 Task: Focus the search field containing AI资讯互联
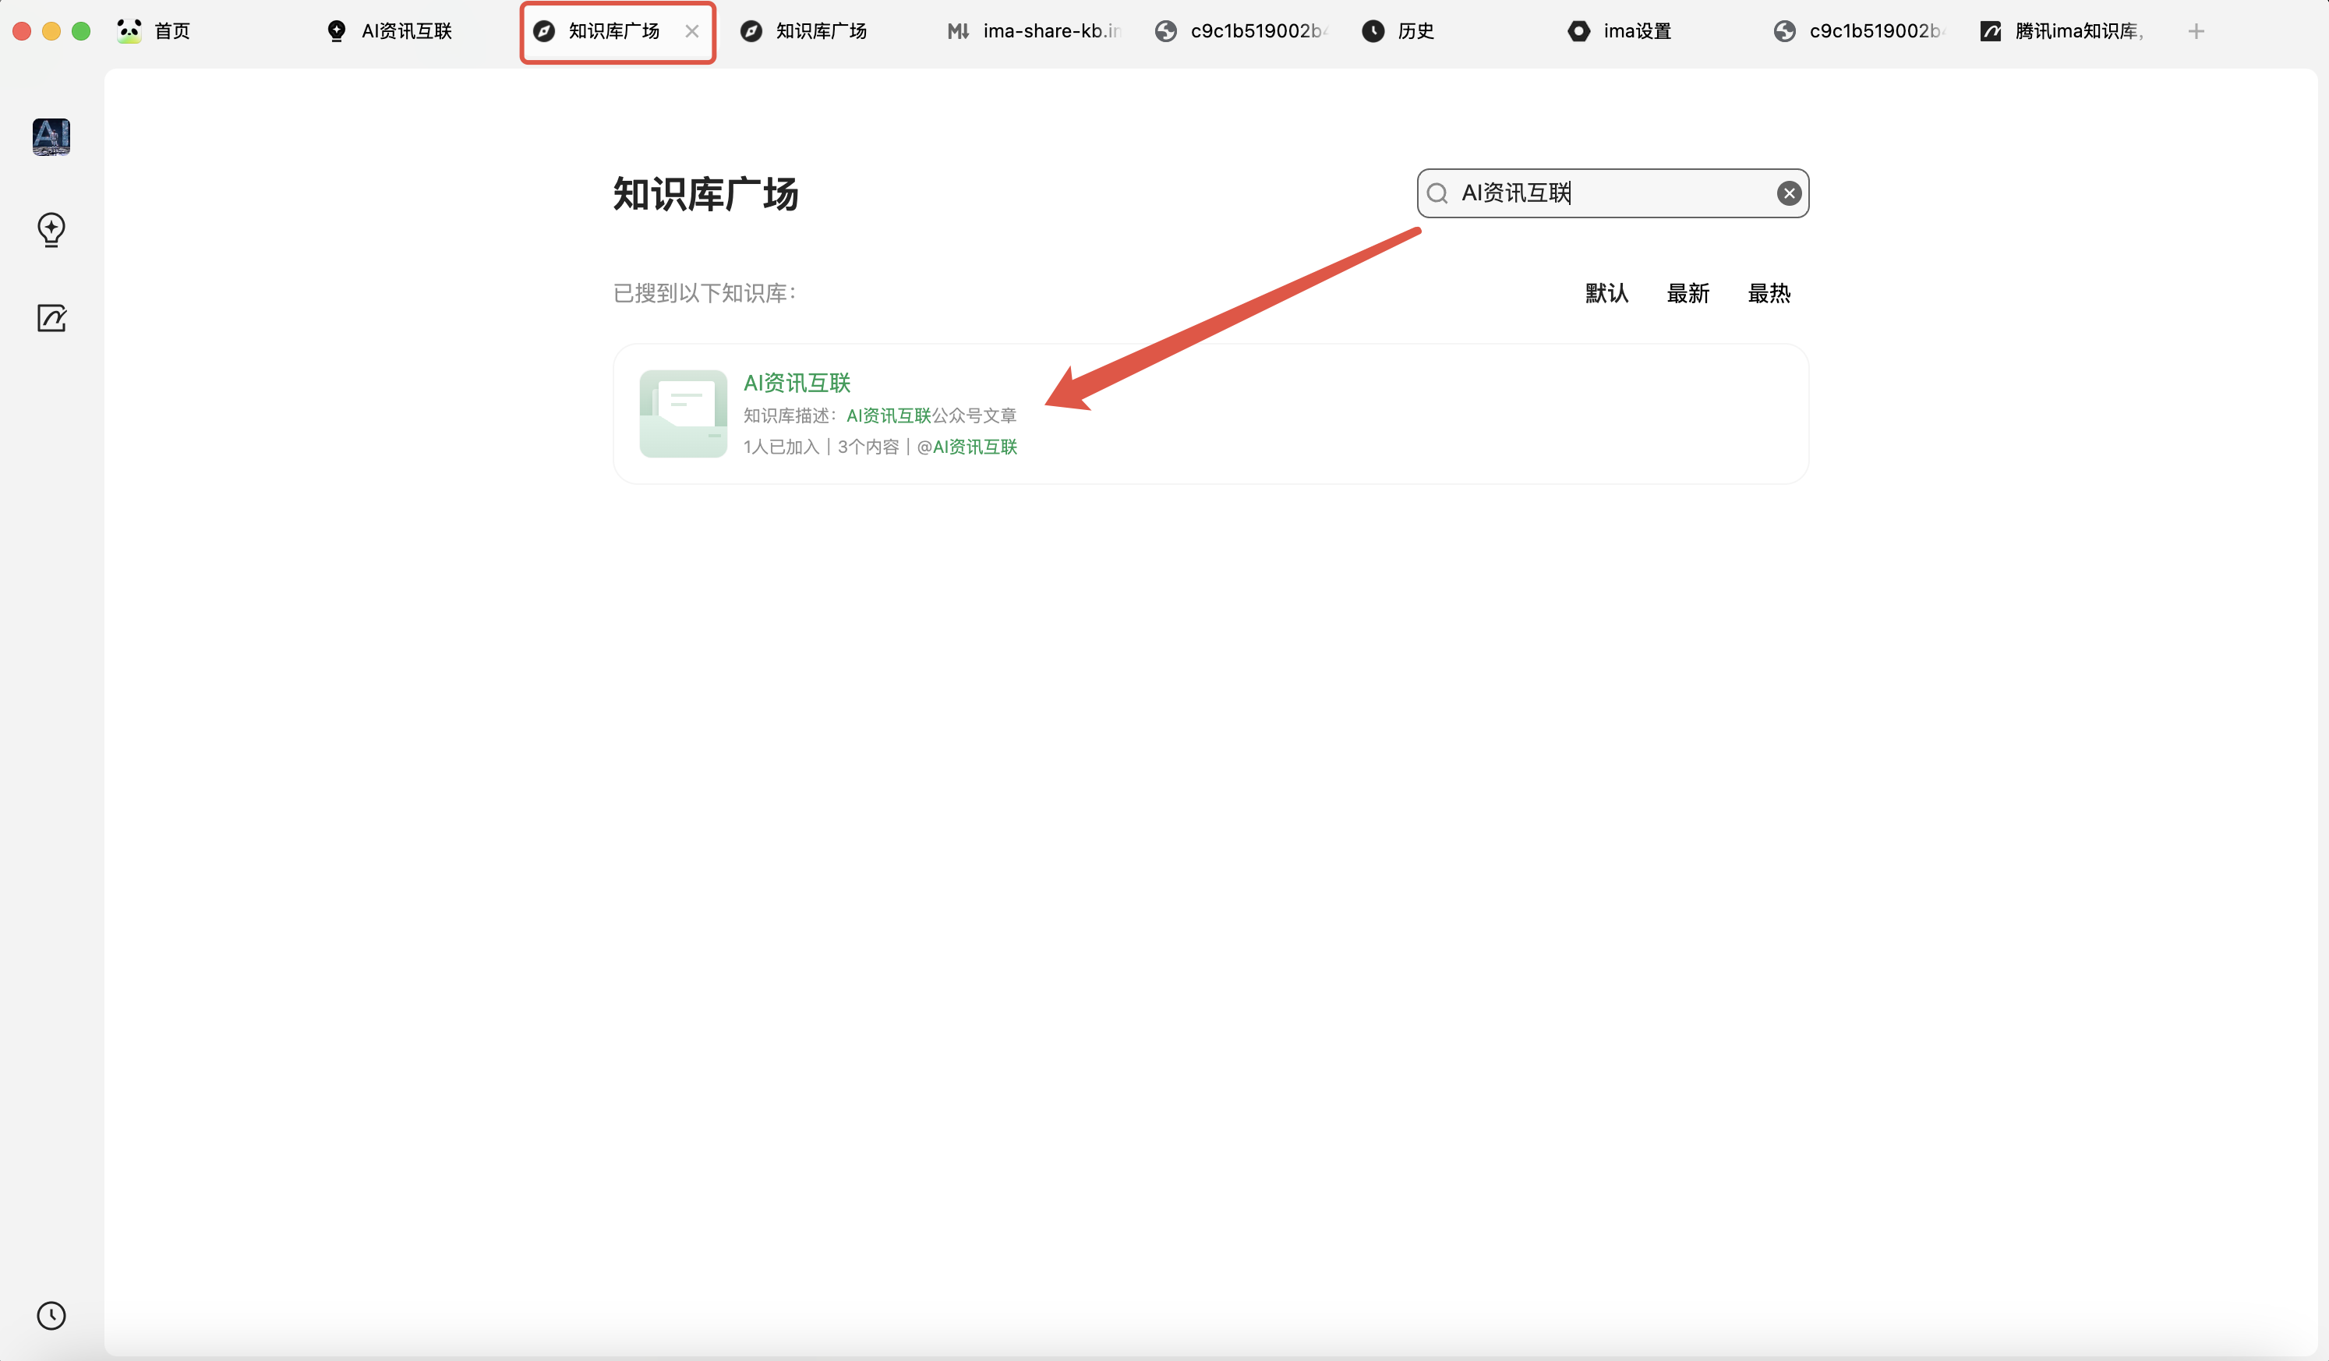(x=1612, y=193)
